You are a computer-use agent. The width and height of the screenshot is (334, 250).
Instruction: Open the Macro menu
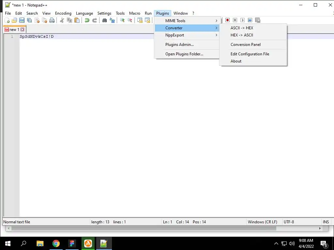pyautogui.click(x=135, y=13)
